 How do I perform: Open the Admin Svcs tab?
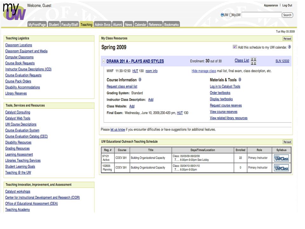(x=103, y=24)
